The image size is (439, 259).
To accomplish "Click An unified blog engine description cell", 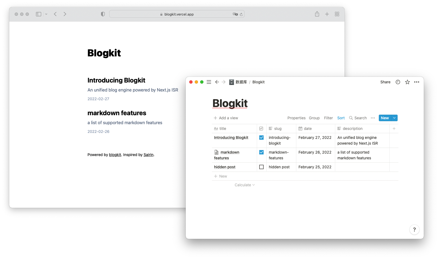I will (362, 141).
